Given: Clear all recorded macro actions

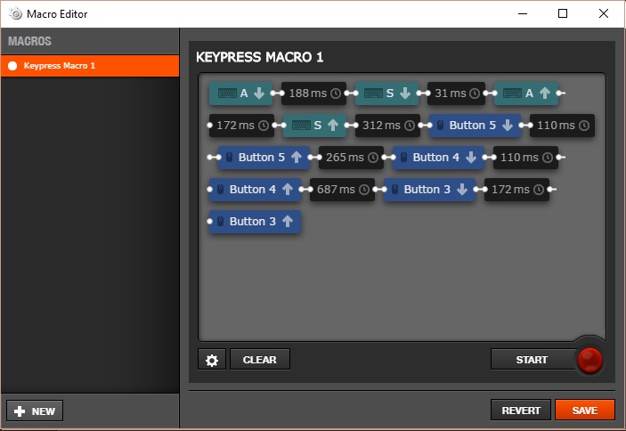Looking at the screenshot, I should [x=260, y=360].
